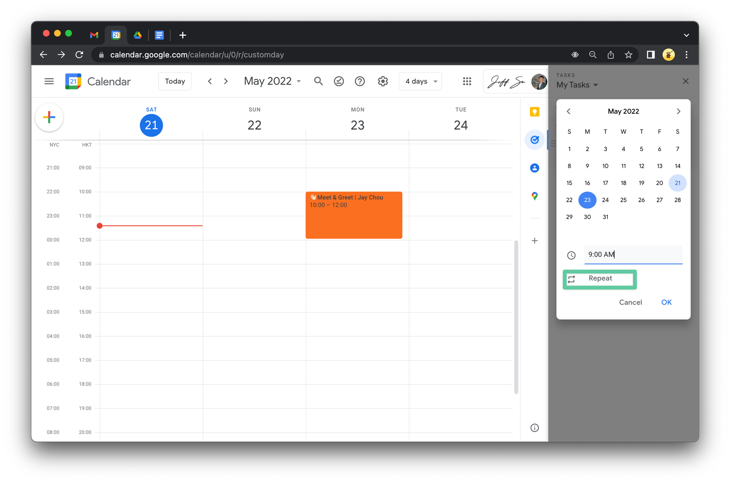Screen dimensions: 730x483
Task: Open Meet & Greet Jay Chou event
Action: point(354,215)
